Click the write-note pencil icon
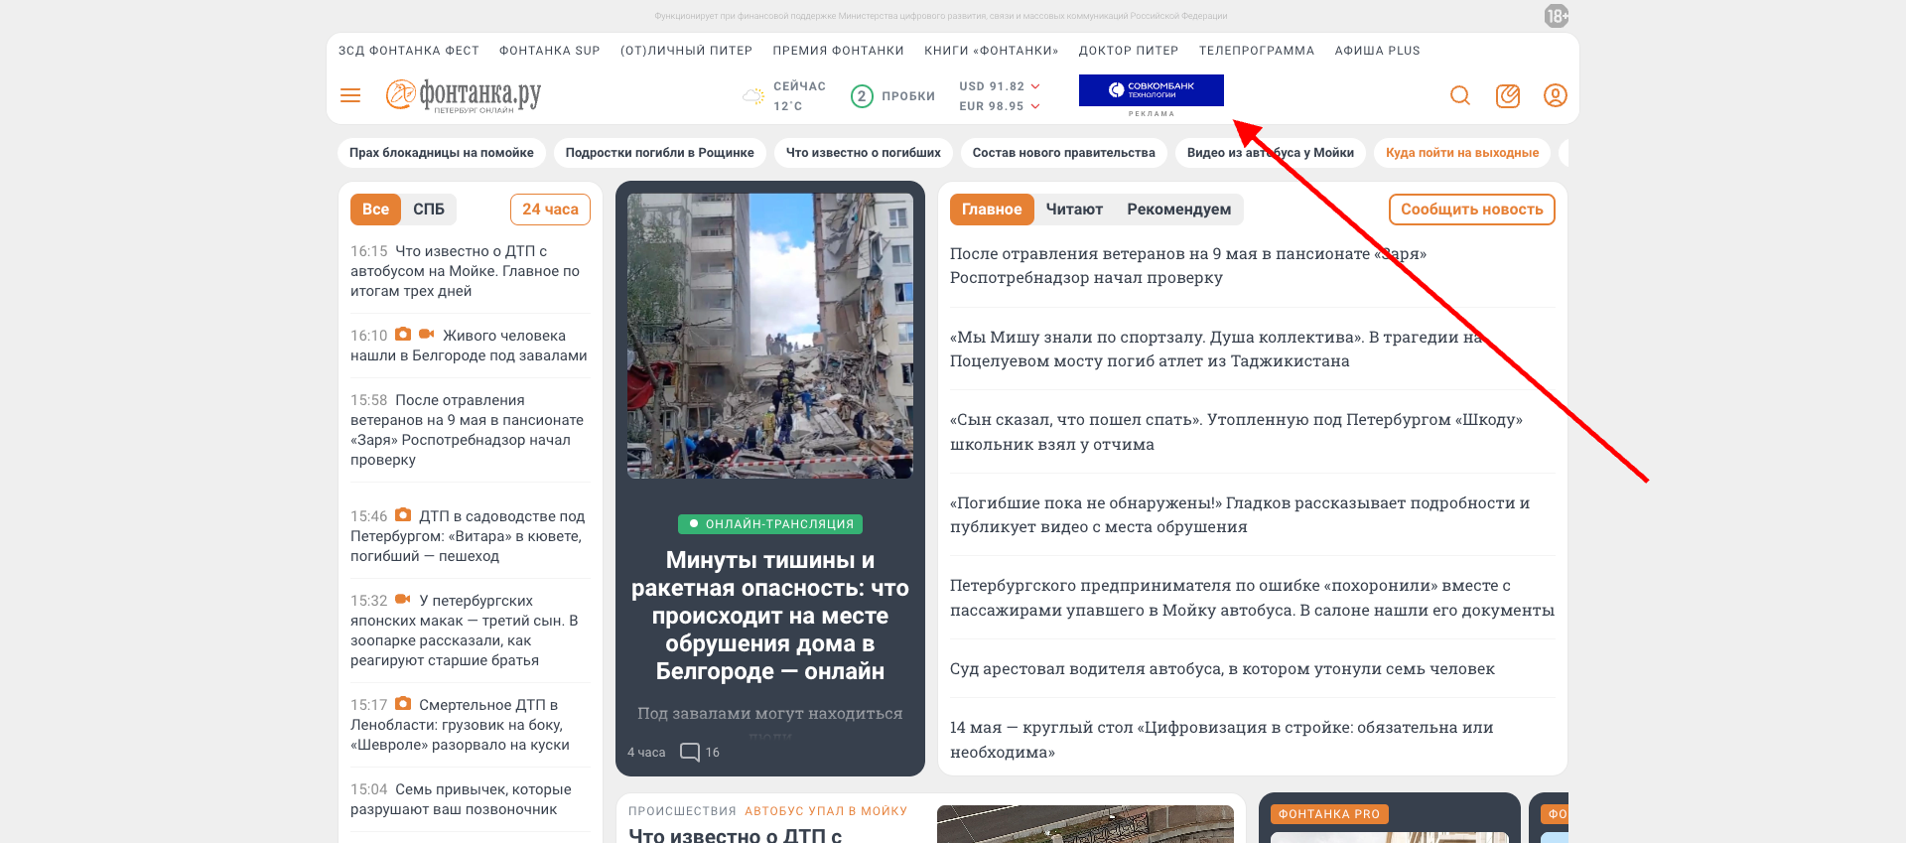Screen dimensions: 1906x843 [x=1508, y=95]
